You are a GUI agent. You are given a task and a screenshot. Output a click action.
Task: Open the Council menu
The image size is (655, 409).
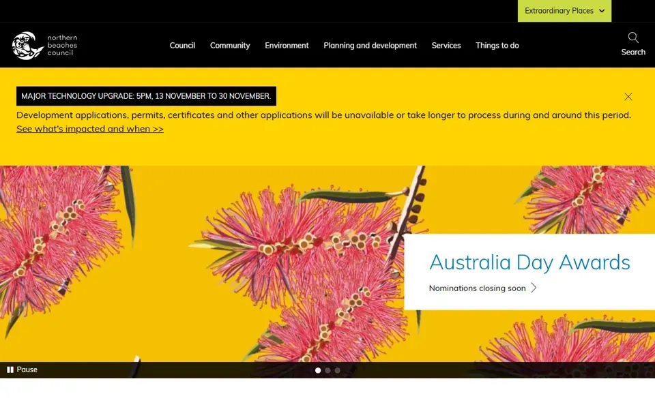point(182,46)
